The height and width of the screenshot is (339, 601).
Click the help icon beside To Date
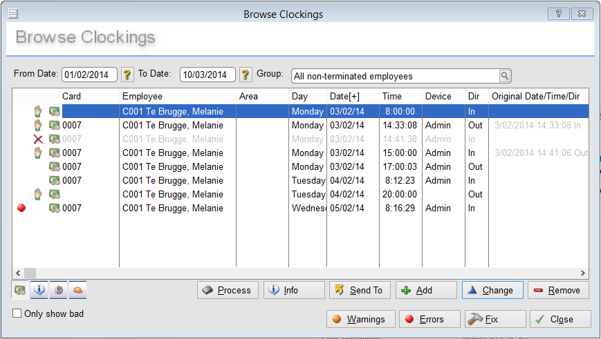[246, 75]
